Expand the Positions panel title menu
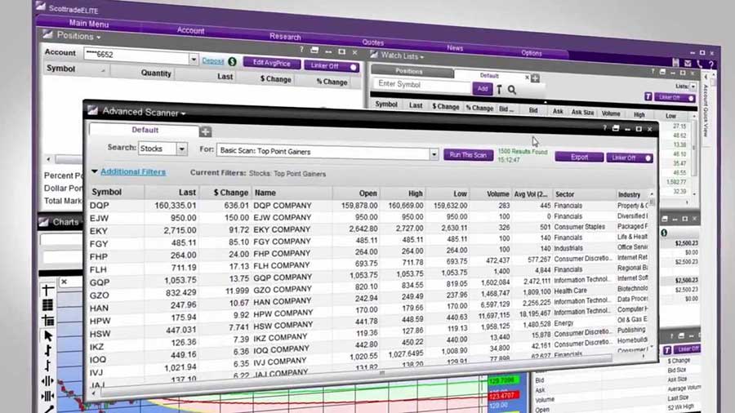The height and width of the screenshot is (413, 735). coord(99,37)
